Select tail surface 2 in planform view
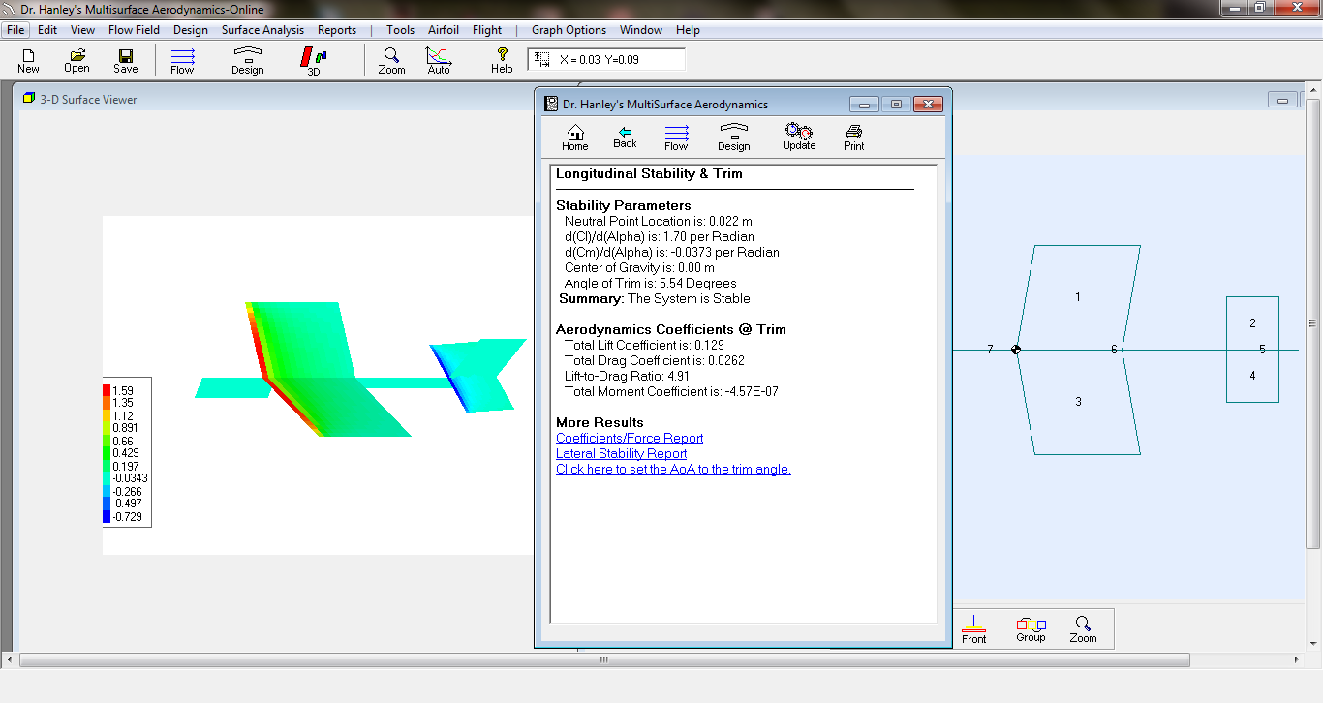The width and height of the screenshot is (1323, 703). point(1252,323)
